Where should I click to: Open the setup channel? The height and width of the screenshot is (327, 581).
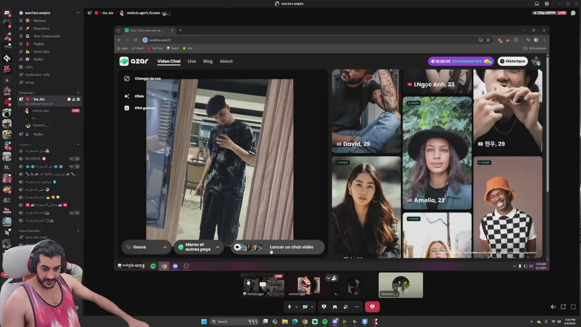point(49,82)
